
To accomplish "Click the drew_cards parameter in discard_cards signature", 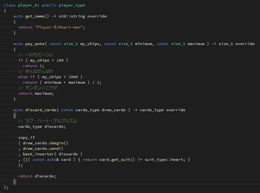I will coord(114,110).
